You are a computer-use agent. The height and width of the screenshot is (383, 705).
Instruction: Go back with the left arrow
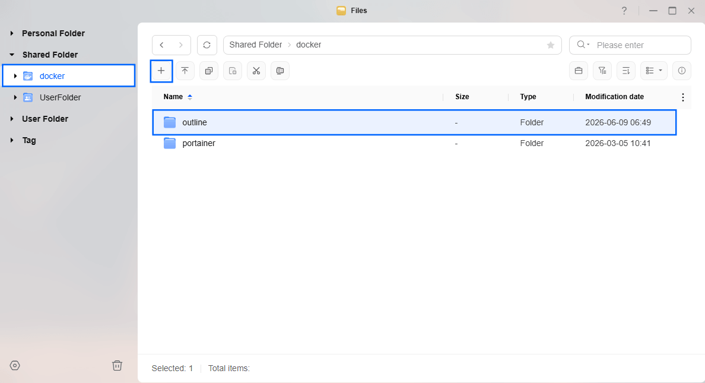point(162,45)
